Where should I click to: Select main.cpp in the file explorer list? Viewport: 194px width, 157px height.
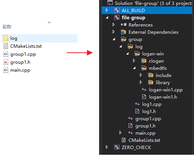[x=20, y=70]
